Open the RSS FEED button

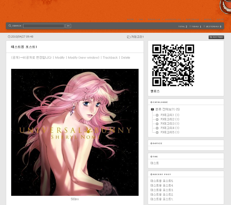tap(216, 37)
